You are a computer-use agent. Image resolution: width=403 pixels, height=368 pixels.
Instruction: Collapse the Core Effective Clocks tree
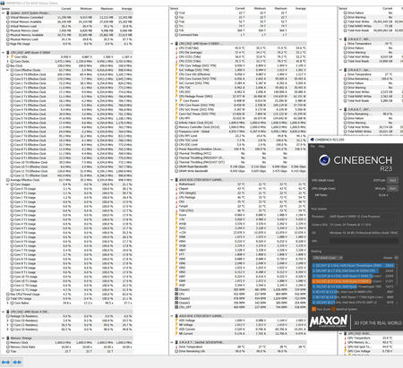point(8,70)
